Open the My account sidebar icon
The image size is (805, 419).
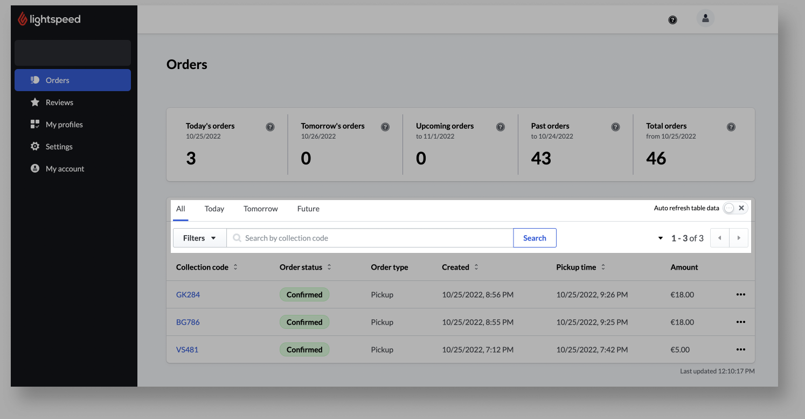tap(34, 168)
